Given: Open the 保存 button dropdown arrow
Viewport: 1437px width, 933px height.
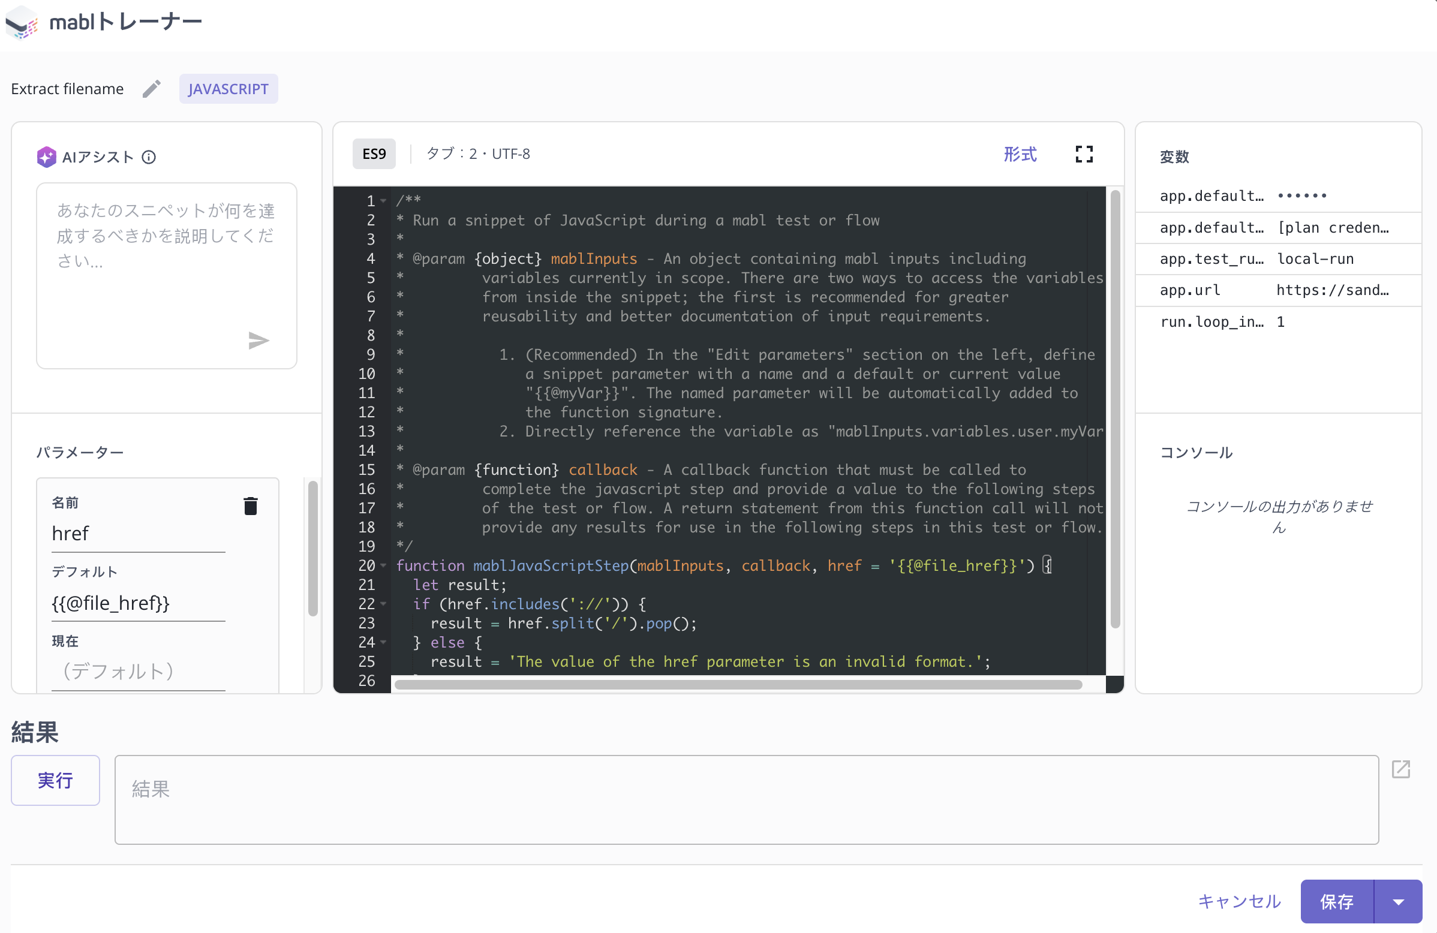Looking at the screenshot, I should (x=1399, y=901).
